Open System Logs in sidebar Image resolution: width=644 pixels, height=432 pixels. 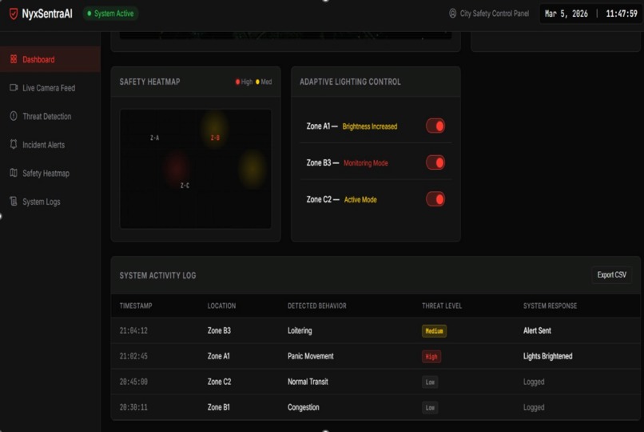(x=50, y=202)
